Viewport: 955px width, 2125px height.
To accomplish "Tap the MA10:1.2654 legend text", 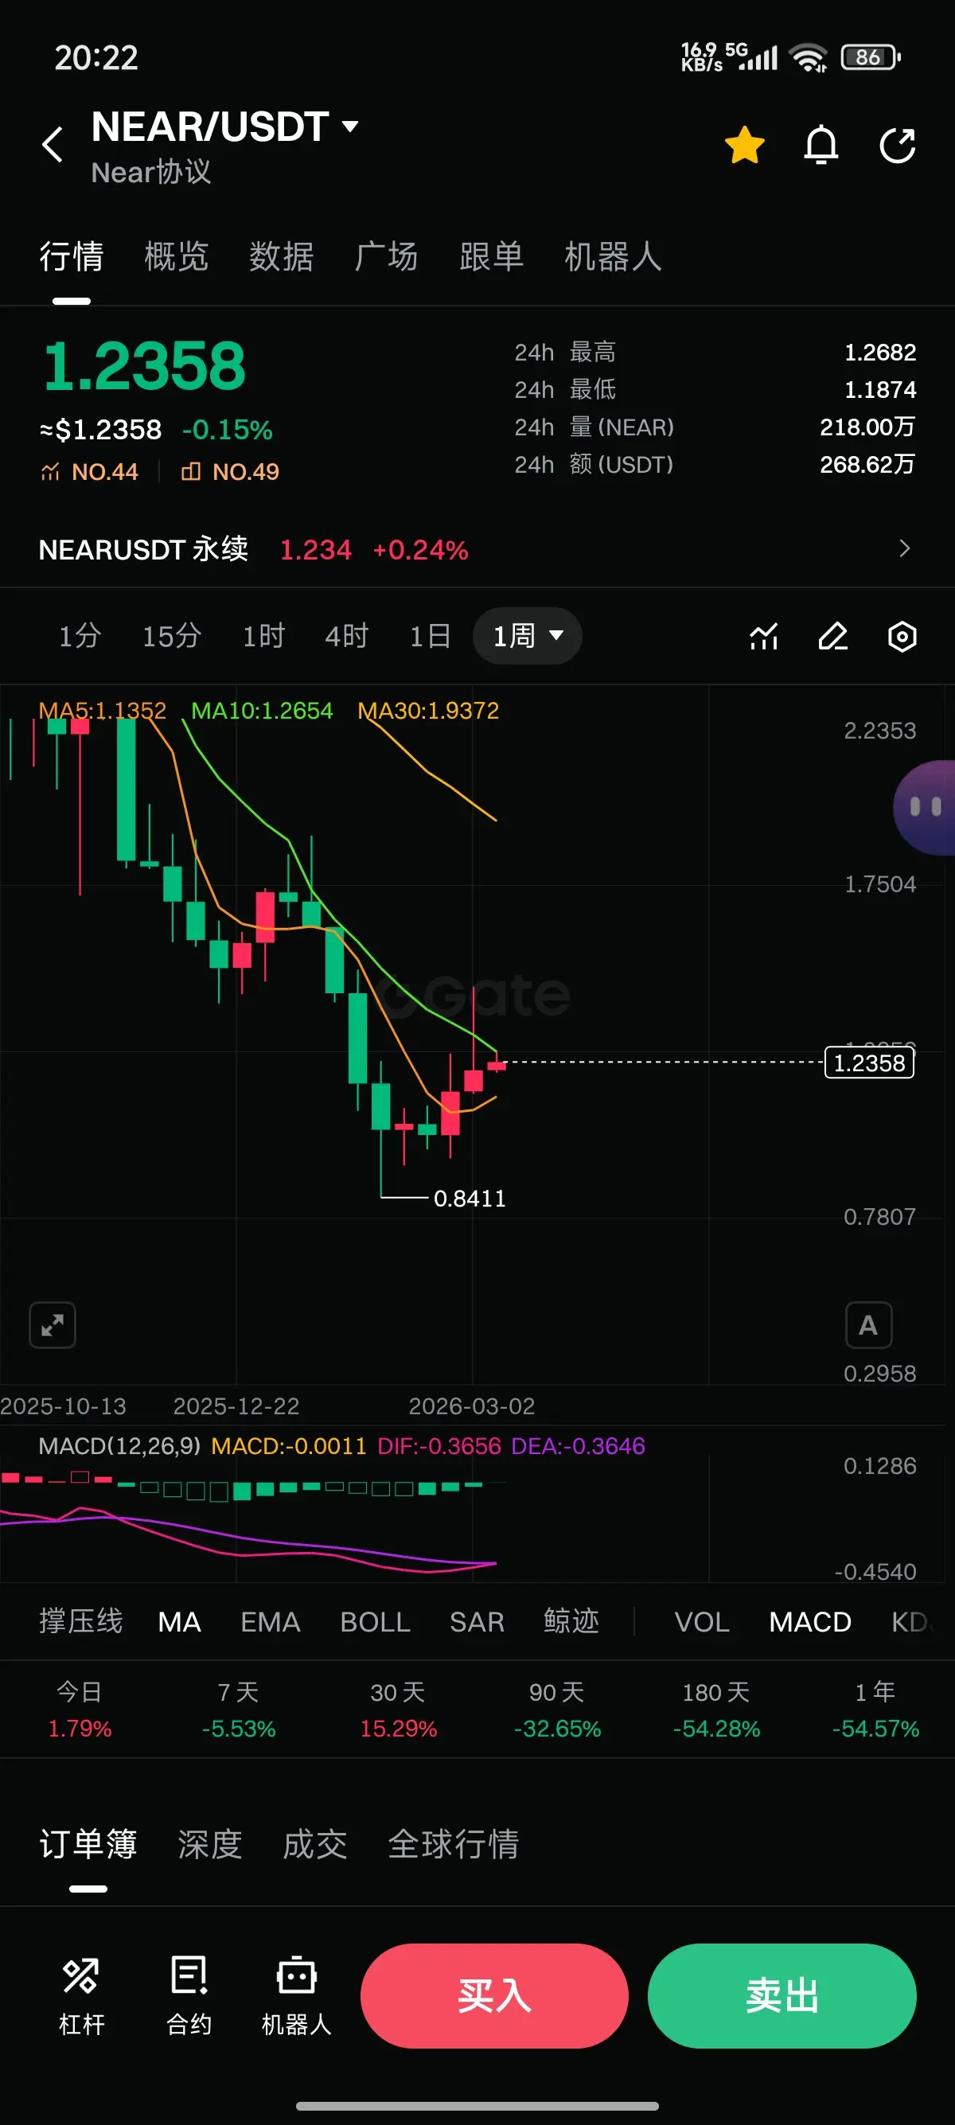I will 261,710.
